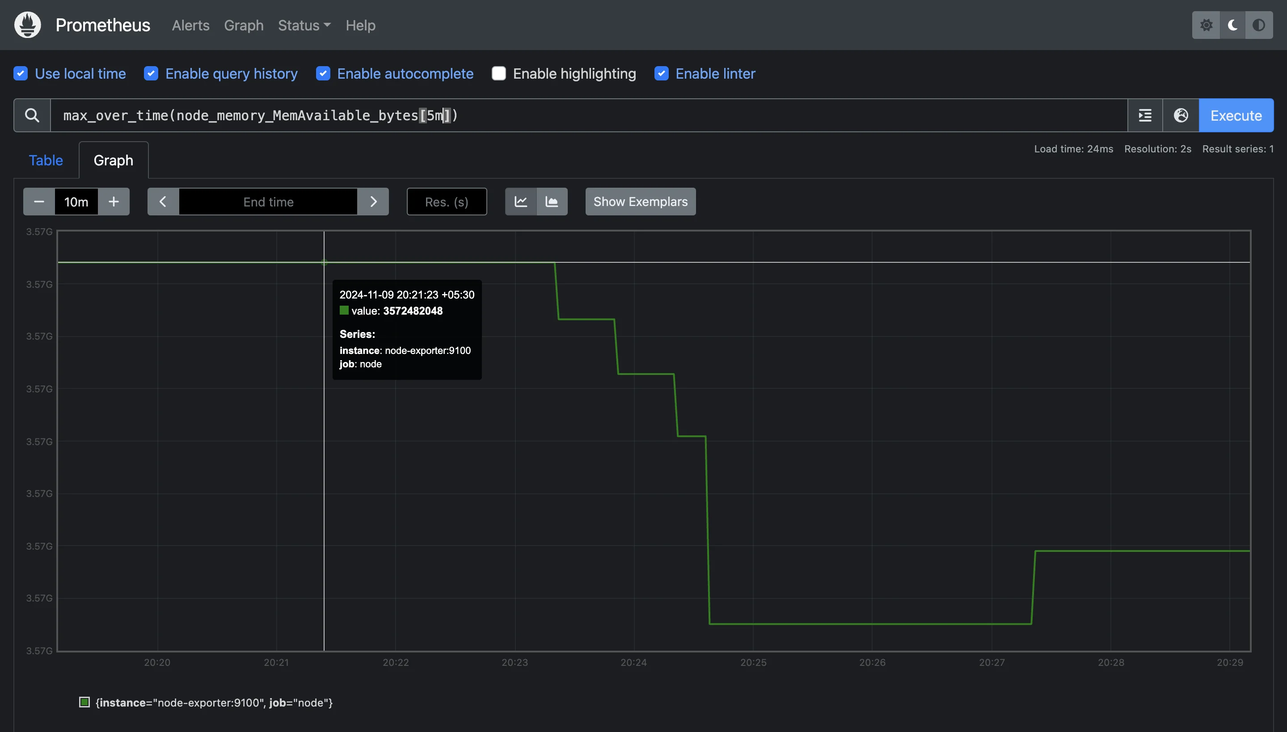Click the moon/theme toggle icon
The width and height of the screenshot is (1287, 732).
(x=1233, y=25)
